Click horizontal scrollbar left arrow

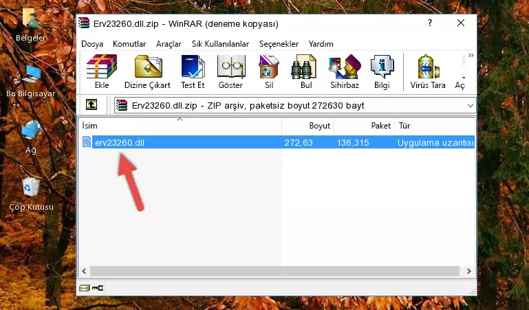click(x=84, y=271)
